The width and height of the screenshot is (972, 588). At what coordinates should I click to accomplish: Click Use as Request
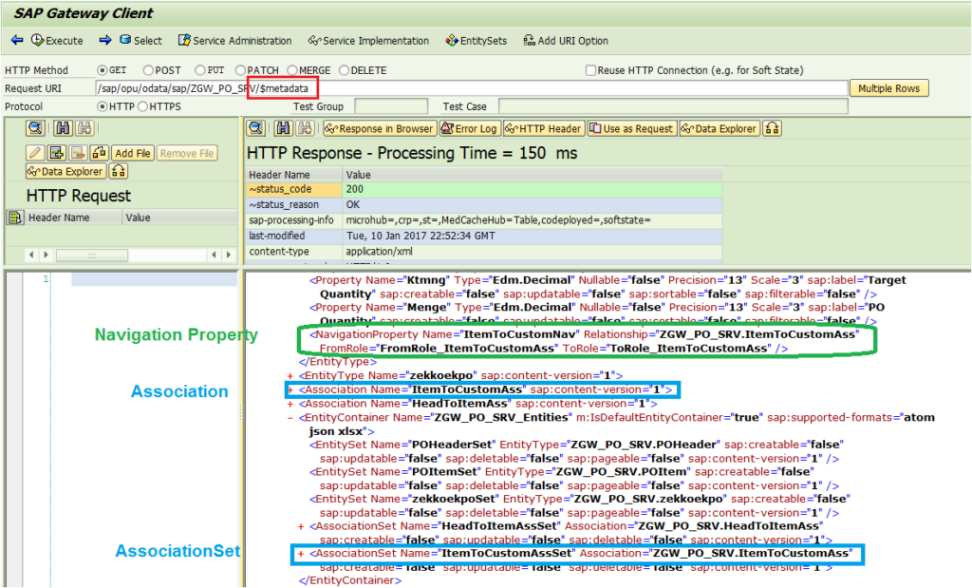[x=631, y=128]
